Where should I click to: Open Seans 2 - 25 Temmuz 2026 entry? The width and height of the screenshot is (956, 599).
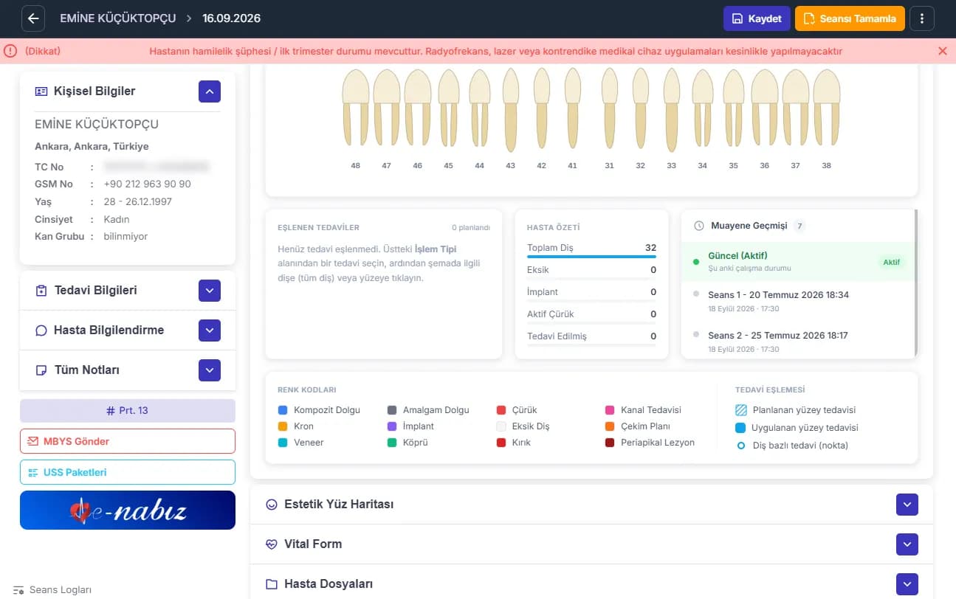pos(797,342)
